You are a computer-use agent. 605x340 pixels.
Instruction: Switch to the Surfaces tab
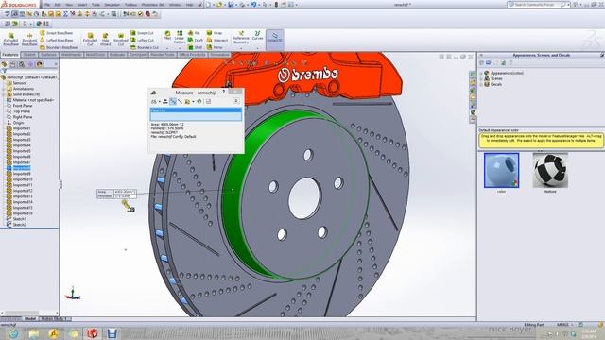(x=48, y=55)
